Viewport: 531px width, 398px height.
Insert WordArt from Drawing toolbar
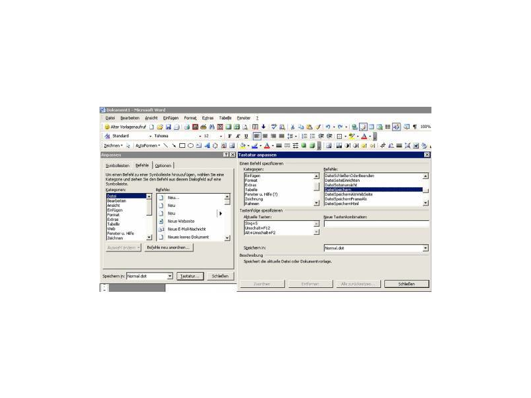click(207, 145)
